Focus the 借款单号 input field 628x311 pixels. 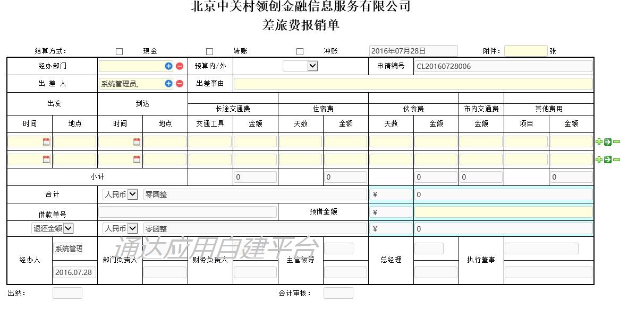[188, 212]
